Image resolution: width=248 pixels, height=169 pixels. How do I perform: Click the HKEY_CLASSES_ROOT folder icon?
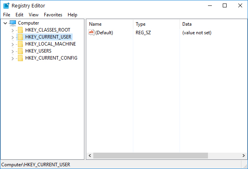pos(20,30)
